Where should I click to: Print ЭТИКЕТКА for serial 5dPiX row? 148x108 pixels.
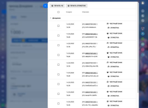[x=113, y=37]
